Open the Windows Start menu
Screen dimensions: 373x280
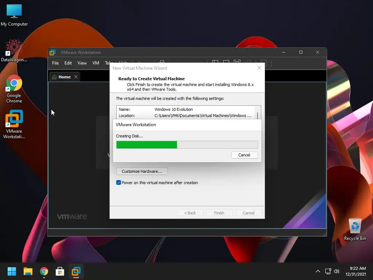click(12, 271)
